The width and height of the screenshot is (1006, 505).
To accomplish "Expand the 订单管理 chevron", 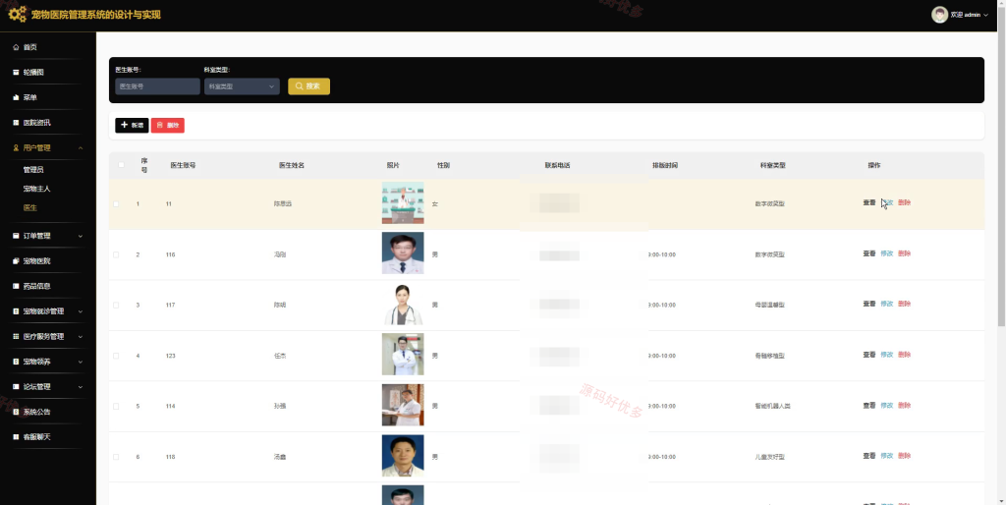I will [81, 236].
